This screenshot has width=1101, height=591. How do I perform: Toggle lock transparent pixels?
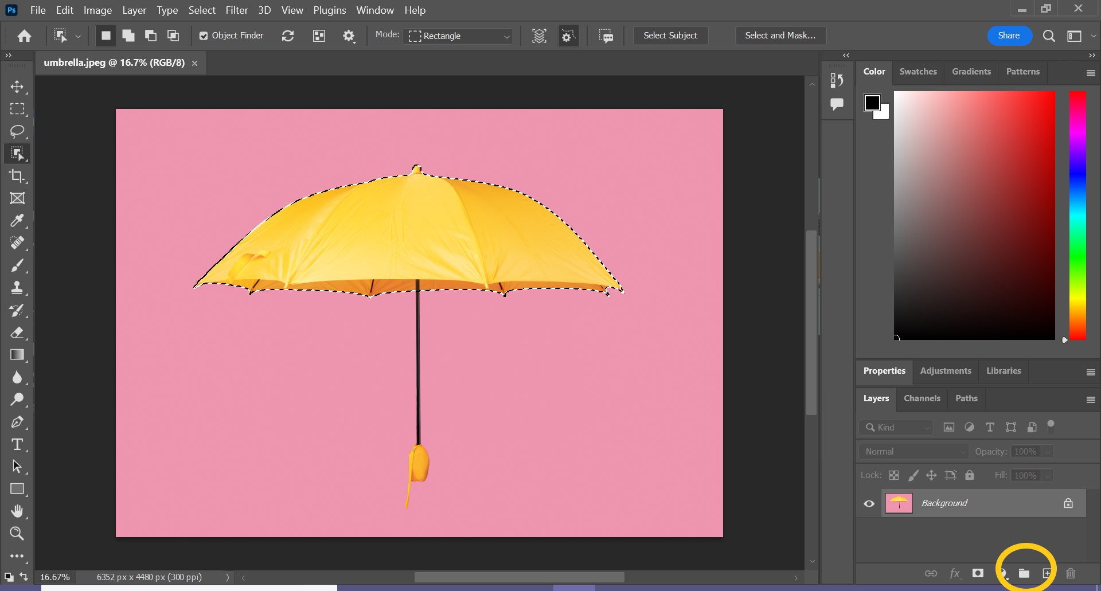pyautogui.click(x=894, y=475)
